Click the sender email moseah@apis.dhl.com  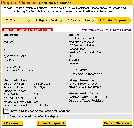click(x=20, y=70)
